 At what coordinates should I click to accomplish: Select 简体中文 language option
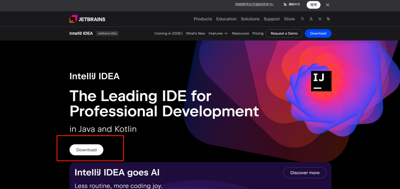[x=291, y=4]
